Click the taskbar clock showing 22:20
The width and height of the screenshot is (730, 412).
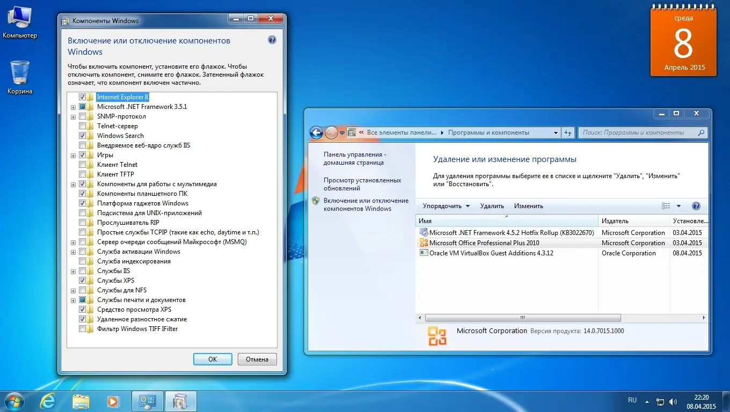pyautogui.click(x=701, y=401)
